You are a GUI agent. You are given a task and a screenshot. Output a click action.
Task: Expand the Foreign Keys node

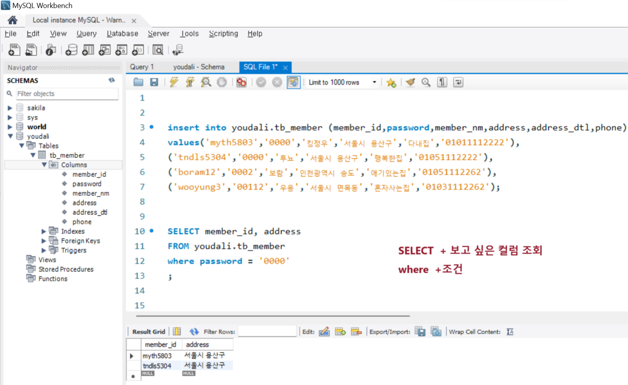coord(44,241)
